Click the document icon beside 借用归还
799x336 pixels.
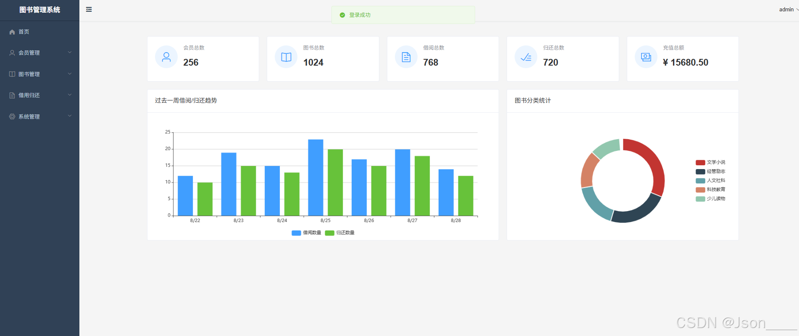[x=12, y=95]
